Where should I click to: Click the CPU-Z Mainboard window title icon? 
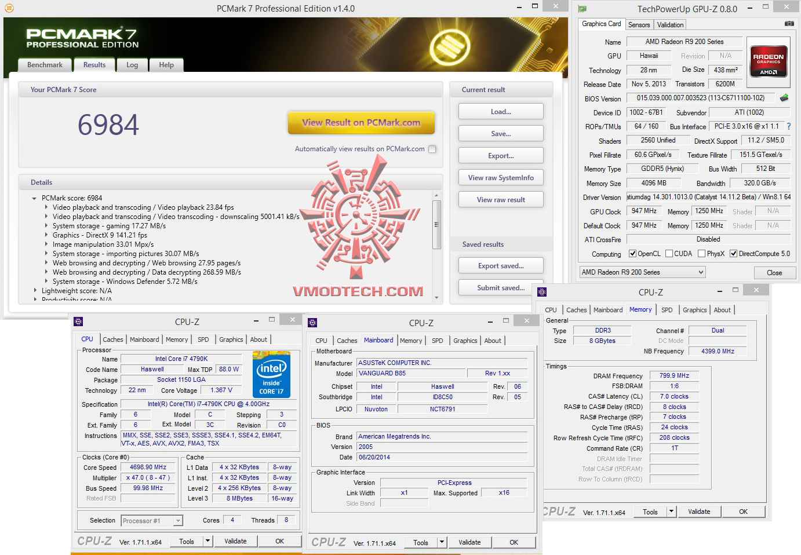312,323
